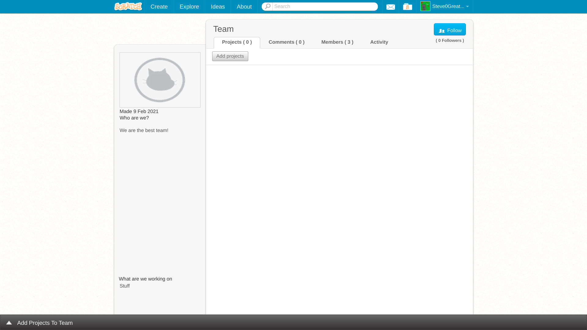Open the About page
The image size is (587, 330).
[244, 7]
